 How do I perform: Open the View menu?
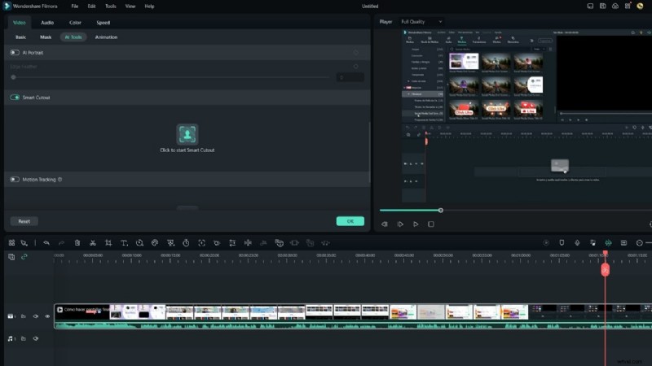(x=130, y=7)
